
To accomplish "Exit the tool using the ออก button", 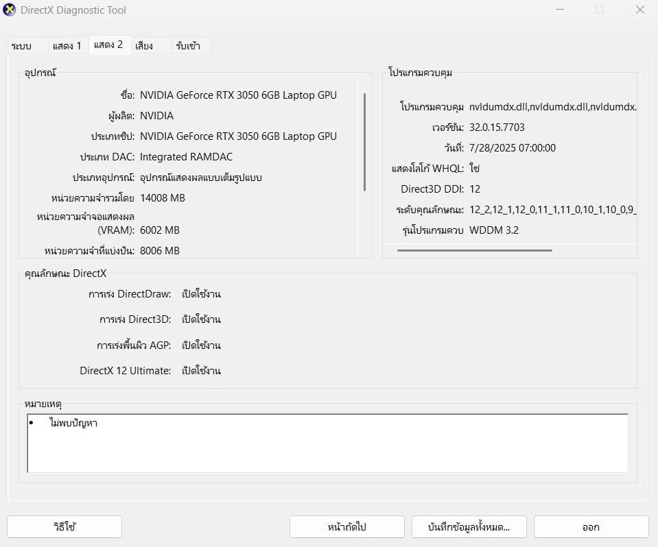I will coord(591,526).
